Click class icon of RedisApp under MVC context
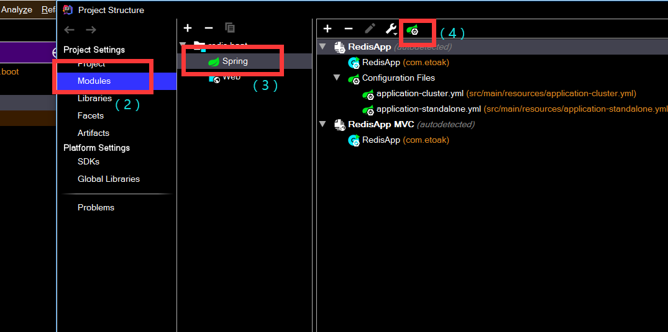Screen dimensions: 668x332 (354, 140)
